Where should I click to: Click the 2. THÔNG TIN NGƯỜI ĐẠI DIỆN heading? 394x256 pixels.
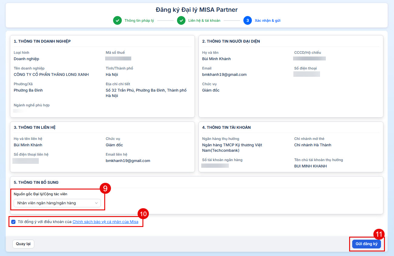pyautogui.click(x=231, y=41)
